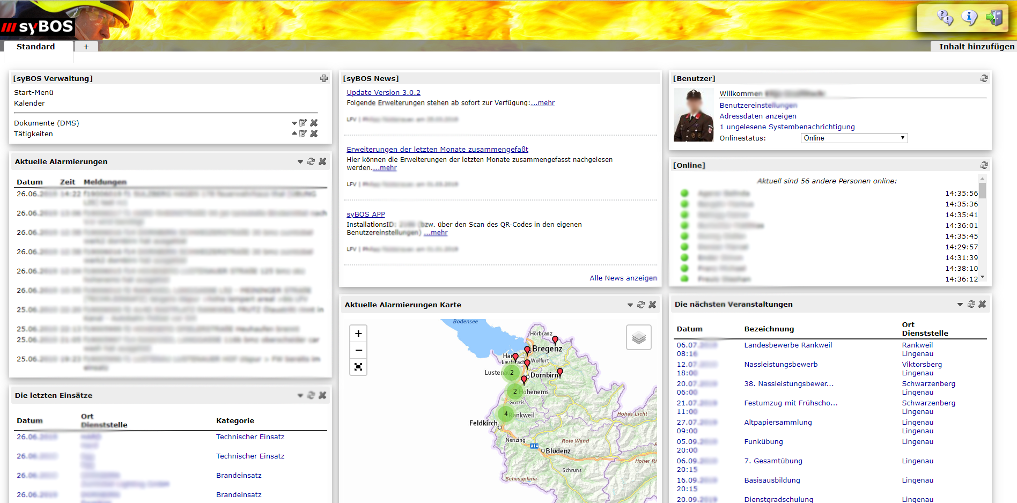Refresh the Online users panel
This screenshot has width=1017, height=503.
984,165
